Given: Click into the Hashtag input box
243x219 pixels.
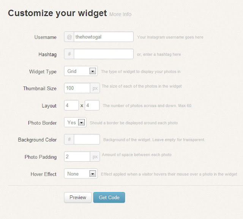Looking at the screenshot, I should coord(104,54).
